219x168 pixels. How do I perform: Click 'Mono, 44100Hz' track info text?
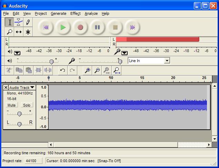click(20, 93)
